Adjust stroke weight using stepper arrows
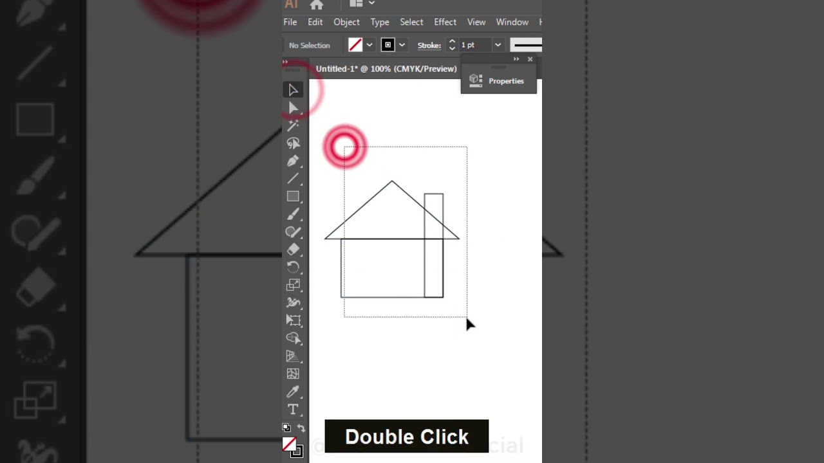The height and width of the screenshot is (463, 824). click(x=452, y=45)
